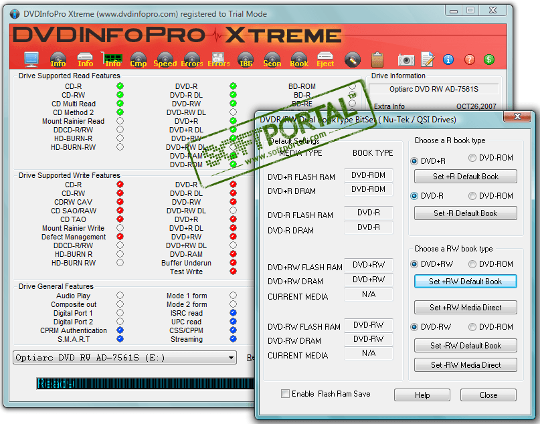This screenshot has width=540, height=424.
Task: Click the graph-image Errors toolbar icon
Action: click(218, 60)
